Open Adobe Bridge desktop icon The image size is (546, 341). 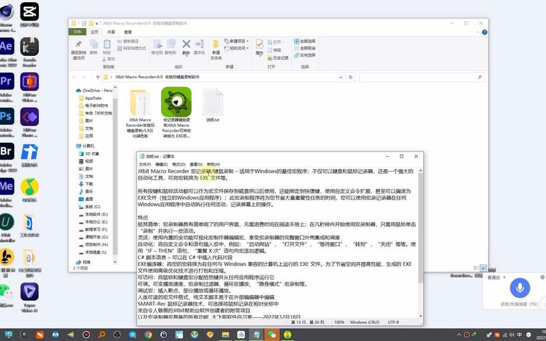7,151
